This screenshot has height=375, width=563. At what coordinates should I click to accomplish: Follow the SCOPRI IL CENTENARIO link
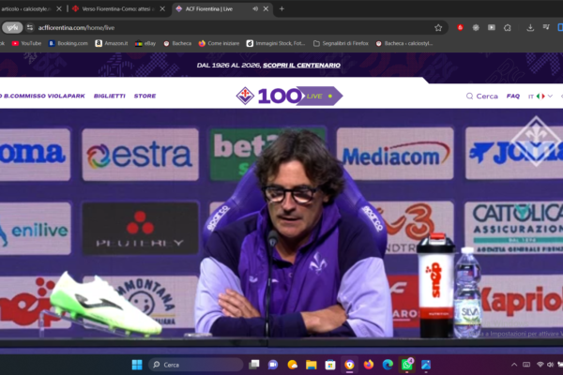(x=301, y=66)
